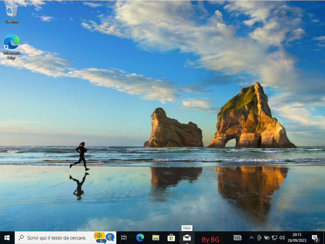Screen dimensions: 325x244
Task: Select the Microsoft Edge desktop shortcut
Action: pyautogui.click(x=11, y=47)
